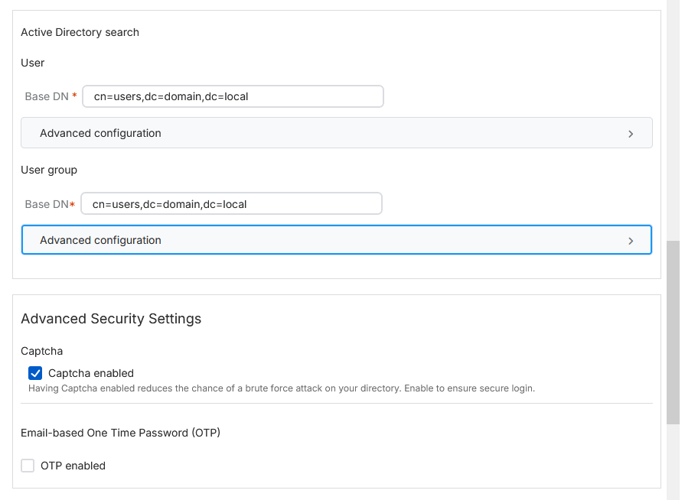Click the "Email-based One Time Password (OTP)" heading
The image size is (685, 500).
120,433
